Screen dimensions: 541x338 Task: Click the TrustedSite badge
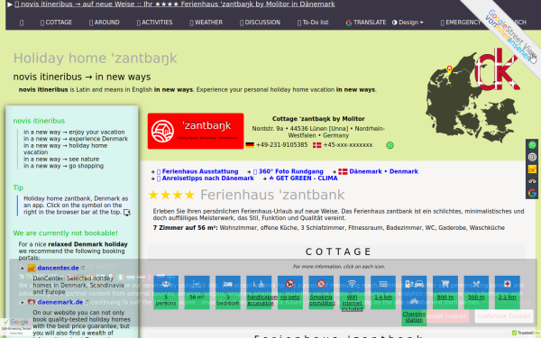tap(526, 333)
